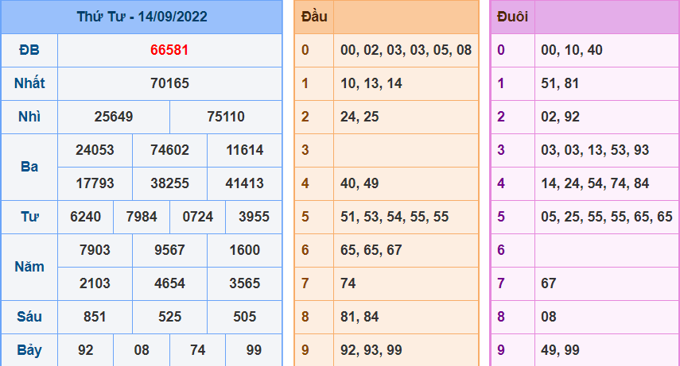680x366 pixels.
Task: Click digit 3 label in Đầu table
Action: click(305, 150)
